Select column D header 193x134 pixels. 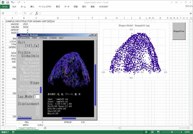pyautogui.click(x=58, y=18)
